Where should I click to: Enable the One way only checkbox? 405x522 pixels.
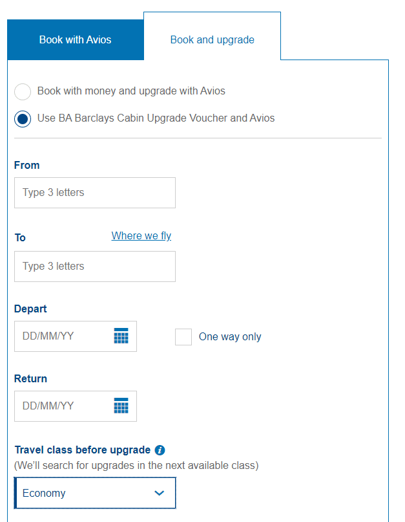183,336
